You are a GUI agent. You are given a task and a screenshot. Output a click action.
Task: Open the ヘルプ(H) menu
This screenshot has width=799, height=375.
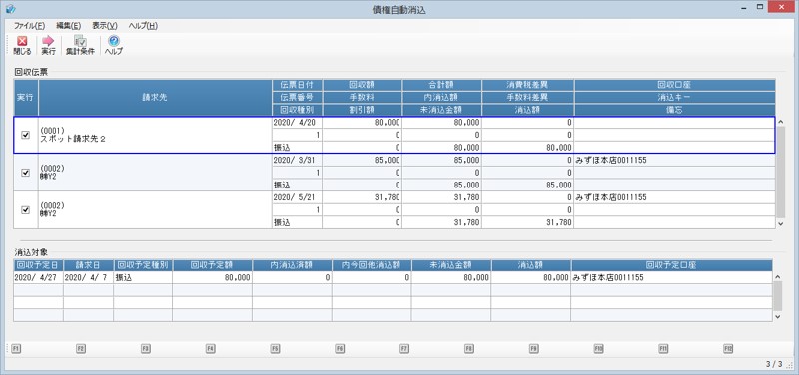(143, 26)
